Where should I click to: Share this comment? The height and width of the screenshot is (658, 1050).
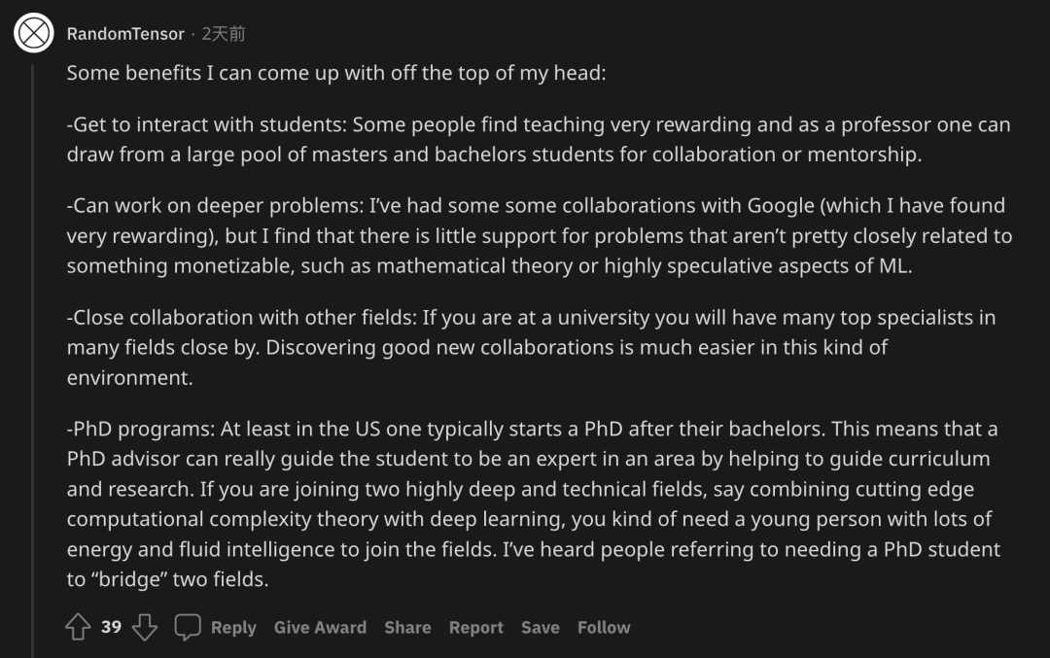407,628
